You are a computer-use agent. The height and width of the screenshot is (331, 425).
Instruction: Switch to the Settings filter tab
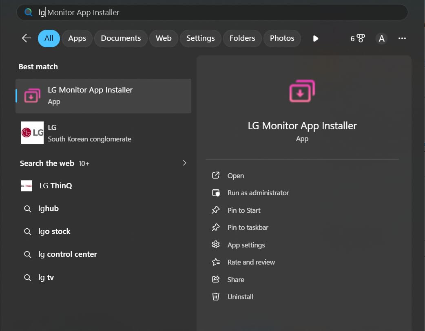click(200, 38)
